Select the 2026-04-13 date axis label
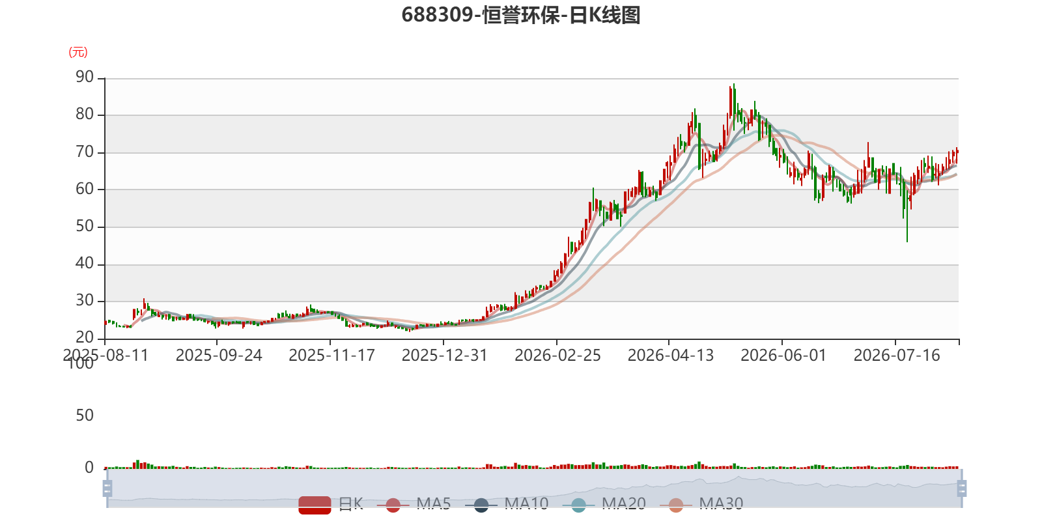 [670, 356]
